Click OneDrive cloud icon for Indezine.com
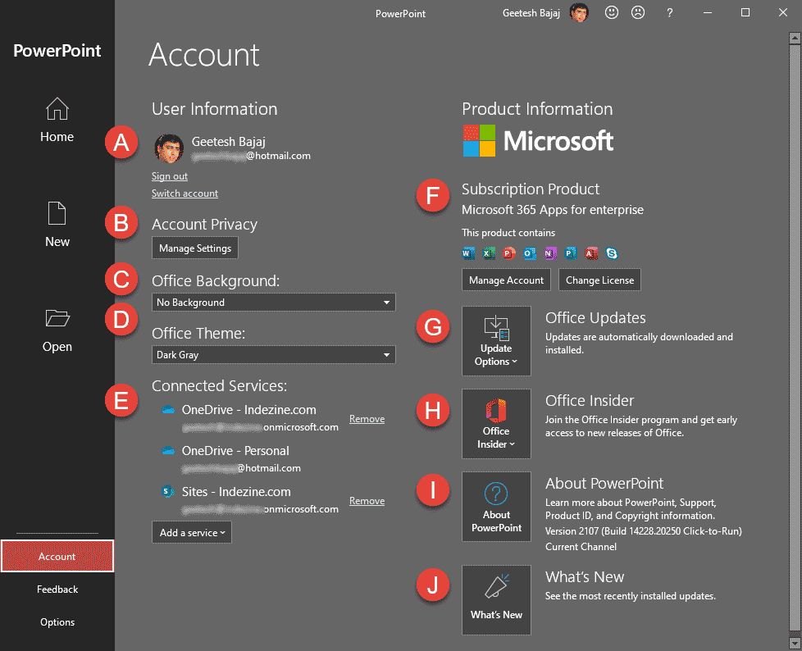 click(168, 410)
